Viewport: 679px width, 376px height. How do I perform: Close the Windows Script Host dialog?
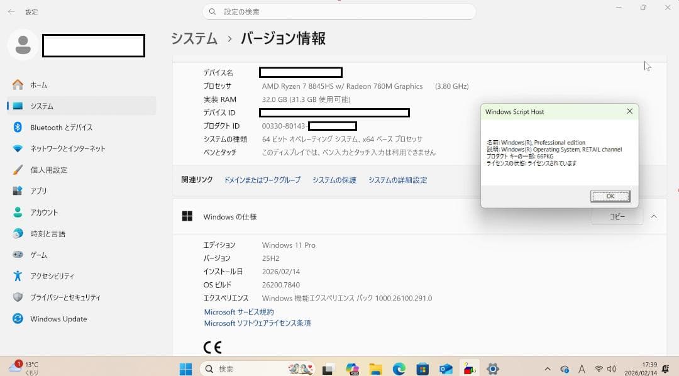pyautogui.click(x=629, y=111)
